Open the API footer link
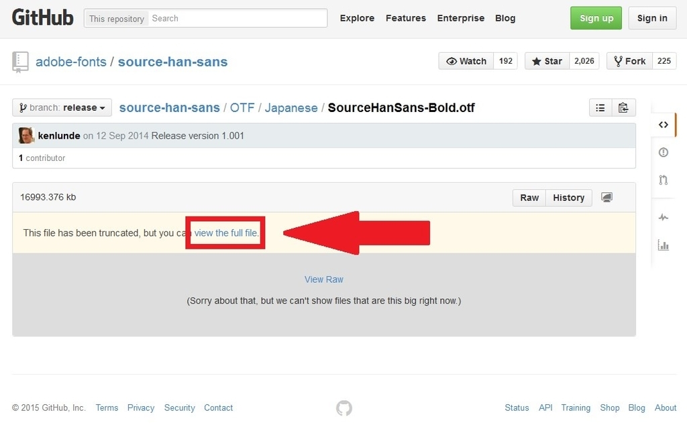The width and height of the screenshot is (687, 439). 545,407
